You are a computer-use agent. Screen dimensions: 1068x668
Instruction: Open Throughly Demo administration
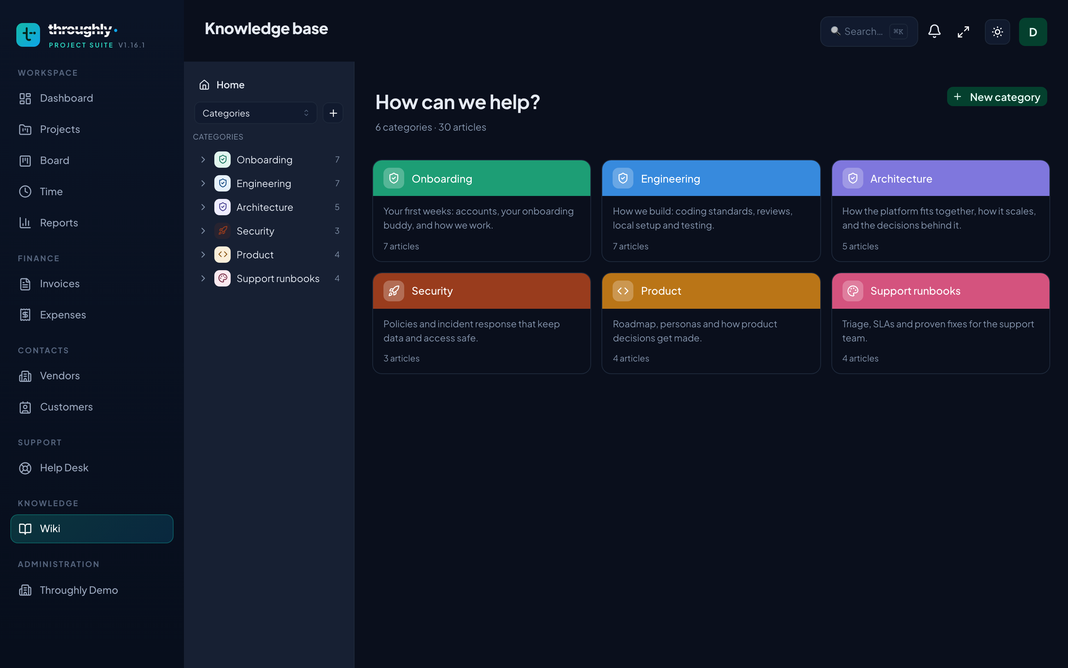tap(92, 590)
